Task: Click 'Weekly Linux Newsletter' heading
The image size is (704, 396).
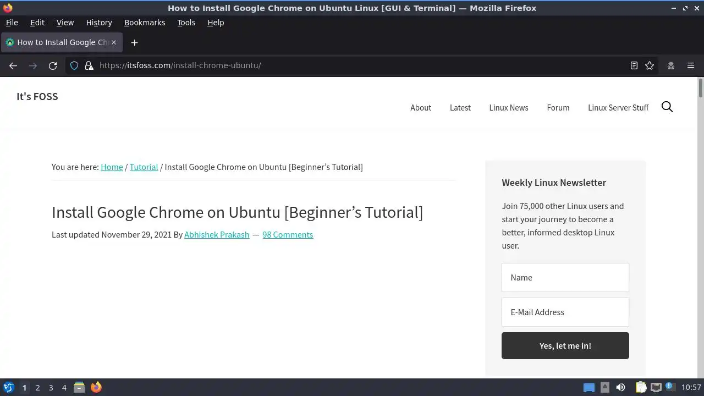Action: [x=554, y=182]
